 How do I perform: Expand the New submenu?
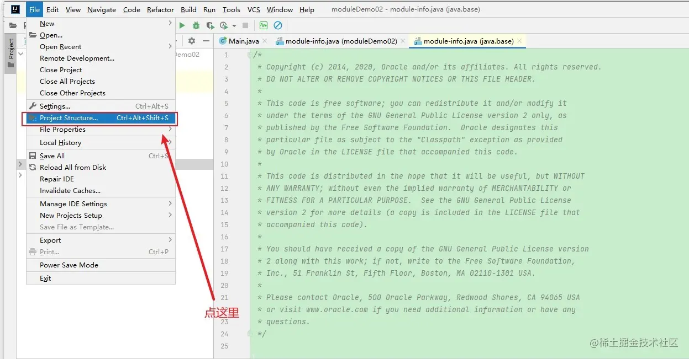(x=101, y=24)
